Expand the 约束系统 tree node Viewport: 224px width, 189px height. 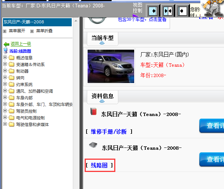pos(5,84)
